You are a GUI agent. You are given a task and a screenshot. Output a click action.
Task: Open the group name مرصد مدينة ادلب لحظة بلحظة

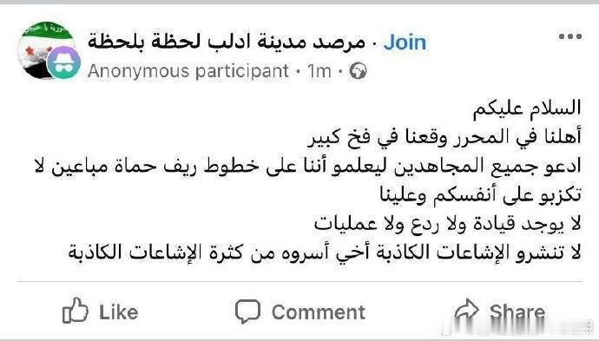227,42
